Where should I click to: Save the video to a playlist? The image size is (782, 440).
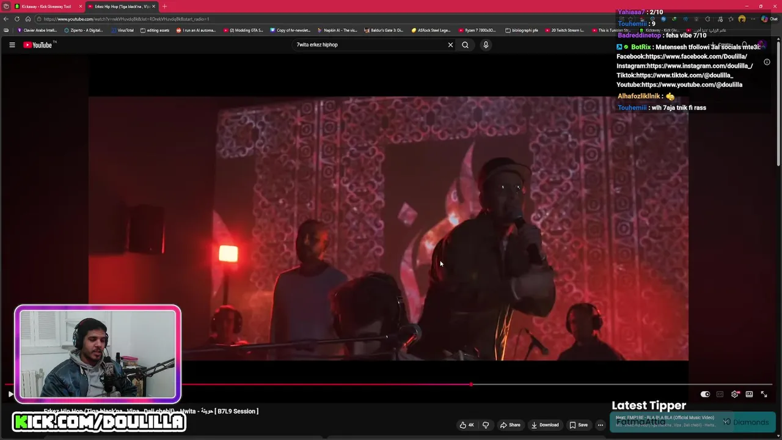pos(578,425)
